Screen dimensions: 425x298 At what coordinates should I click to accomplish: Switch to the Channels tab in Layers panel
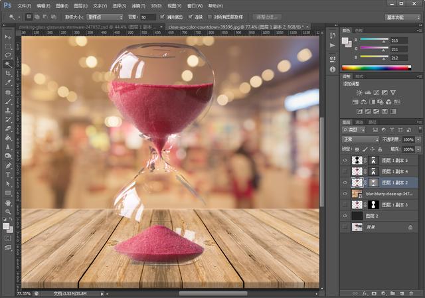[359, 122]
